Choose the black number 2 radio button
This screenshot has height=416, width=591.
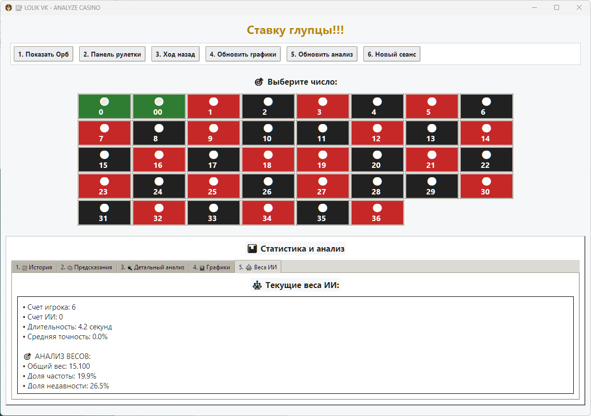(x=268, y=106)
